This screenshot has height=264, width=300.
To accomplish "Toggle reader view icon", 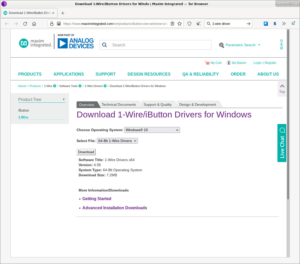I will click(x=172, y=24).
